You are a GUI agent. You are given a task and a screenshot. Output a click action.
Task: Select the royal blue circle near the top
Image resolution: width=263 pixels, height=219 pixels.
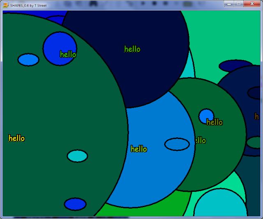60,49
